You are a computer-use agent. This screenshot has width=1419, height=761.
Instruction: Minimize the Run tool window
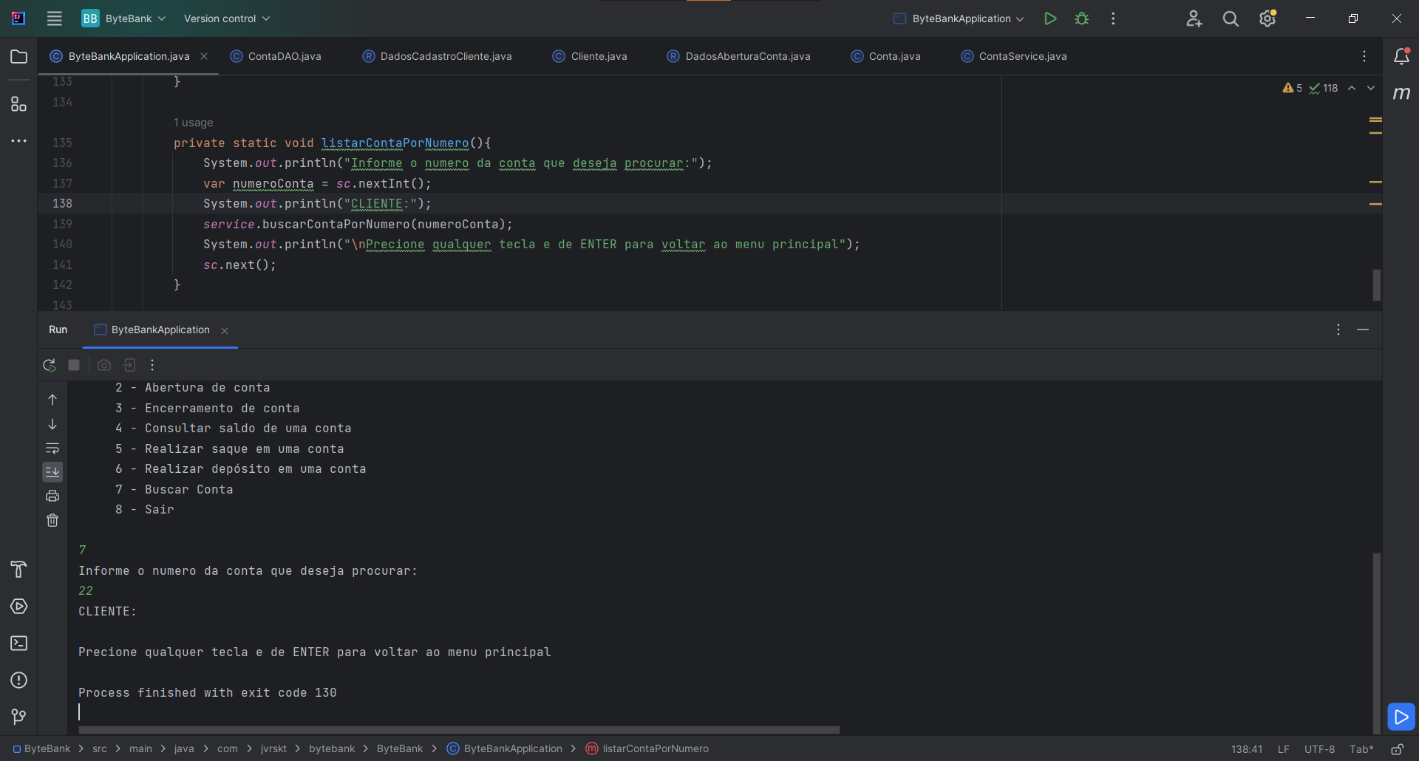click(x=1363, y=330)
